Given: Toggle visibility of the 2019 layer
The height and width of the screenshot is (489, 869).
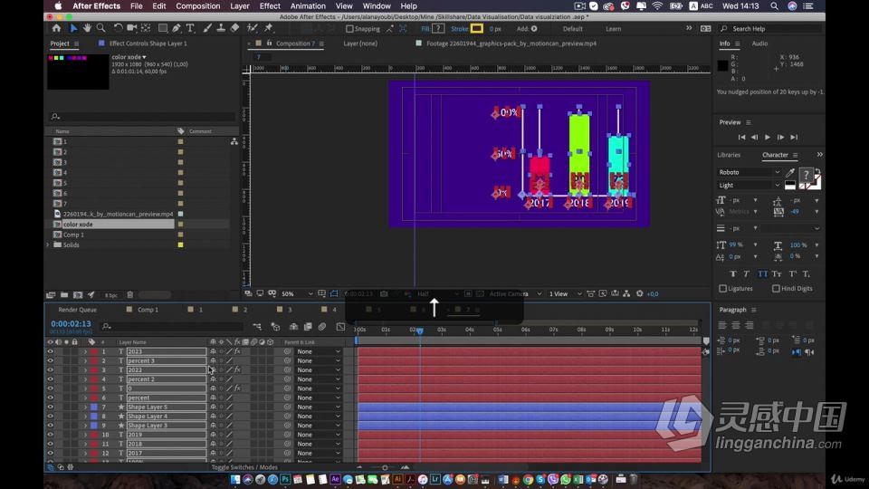Looking at the screenshot, I should click(x=51, y=435).
